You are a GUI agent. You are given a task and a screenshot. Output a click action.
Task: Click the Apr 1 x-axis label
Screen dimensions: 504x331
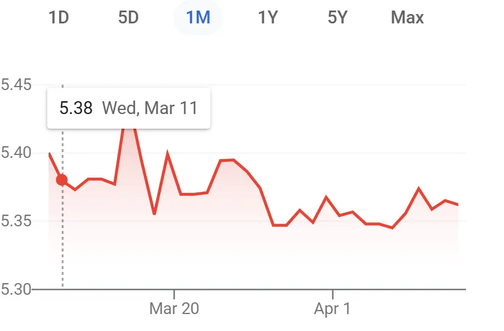click(x=332, y=309)
